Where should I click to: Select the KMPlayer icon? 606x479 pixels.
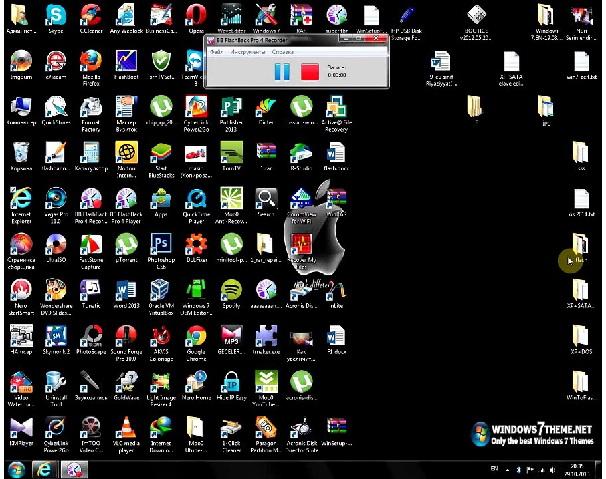21,431
